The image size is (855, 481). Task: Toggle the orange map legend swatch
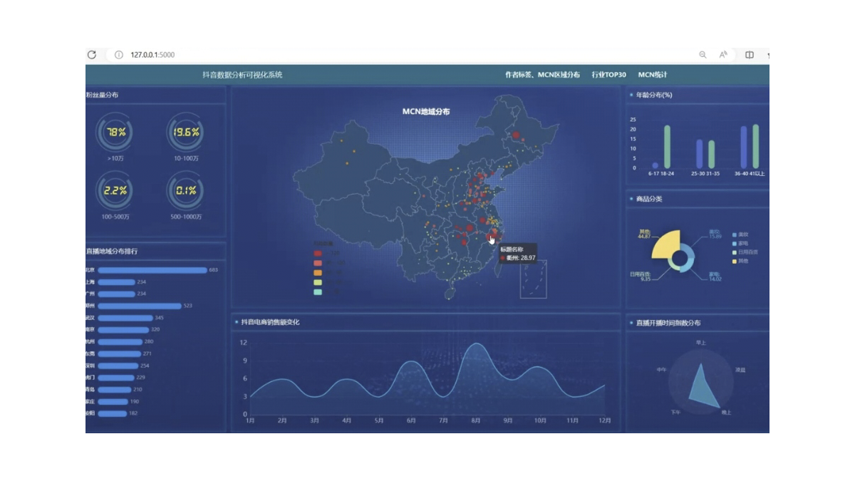318,273
